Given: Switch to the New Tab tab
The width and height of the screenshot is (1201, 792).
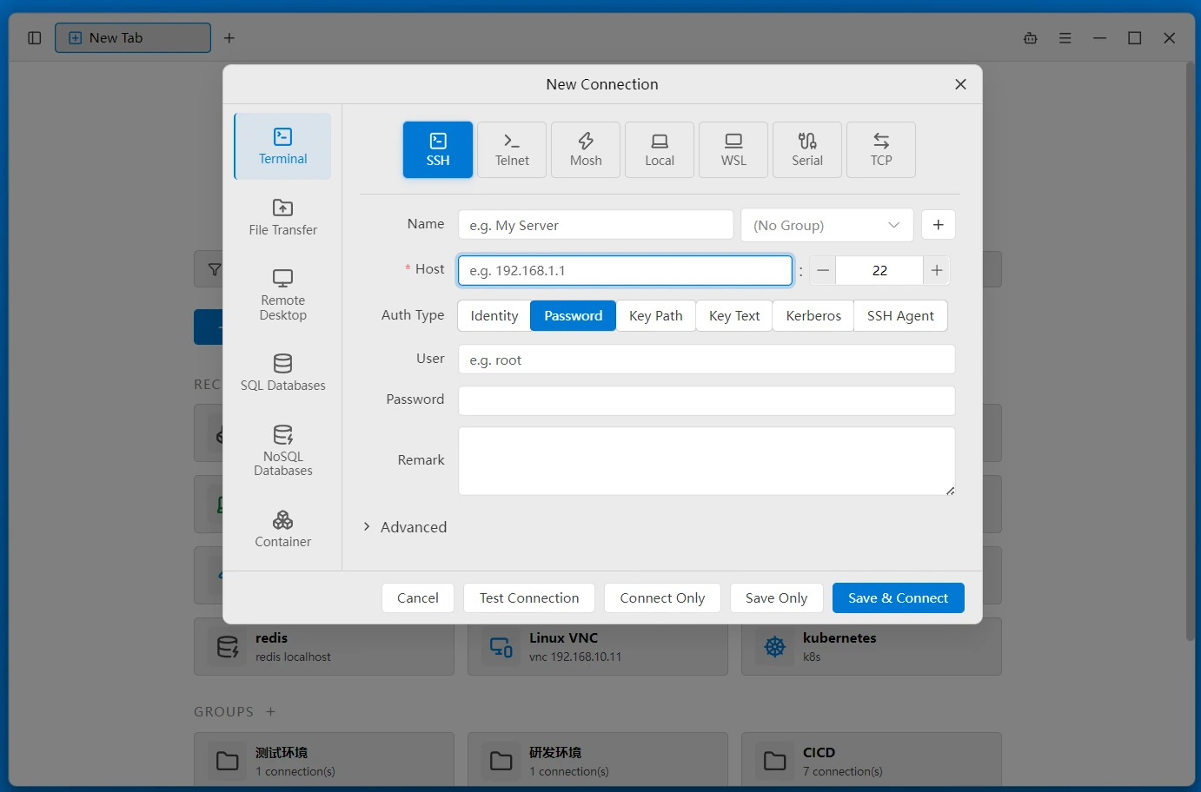Looking at the screenshot, I should [133, 38].
